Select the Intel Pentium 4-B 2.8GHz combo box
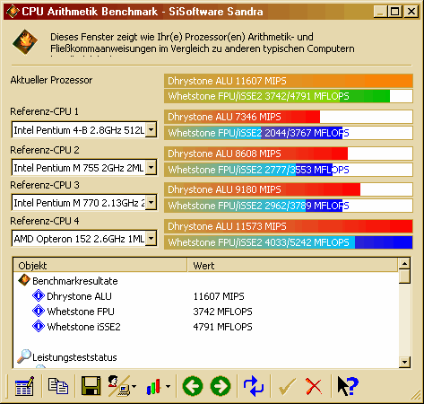Image resolution: width=424 pixels, height=404 pixels. click(x=84, y=130)
